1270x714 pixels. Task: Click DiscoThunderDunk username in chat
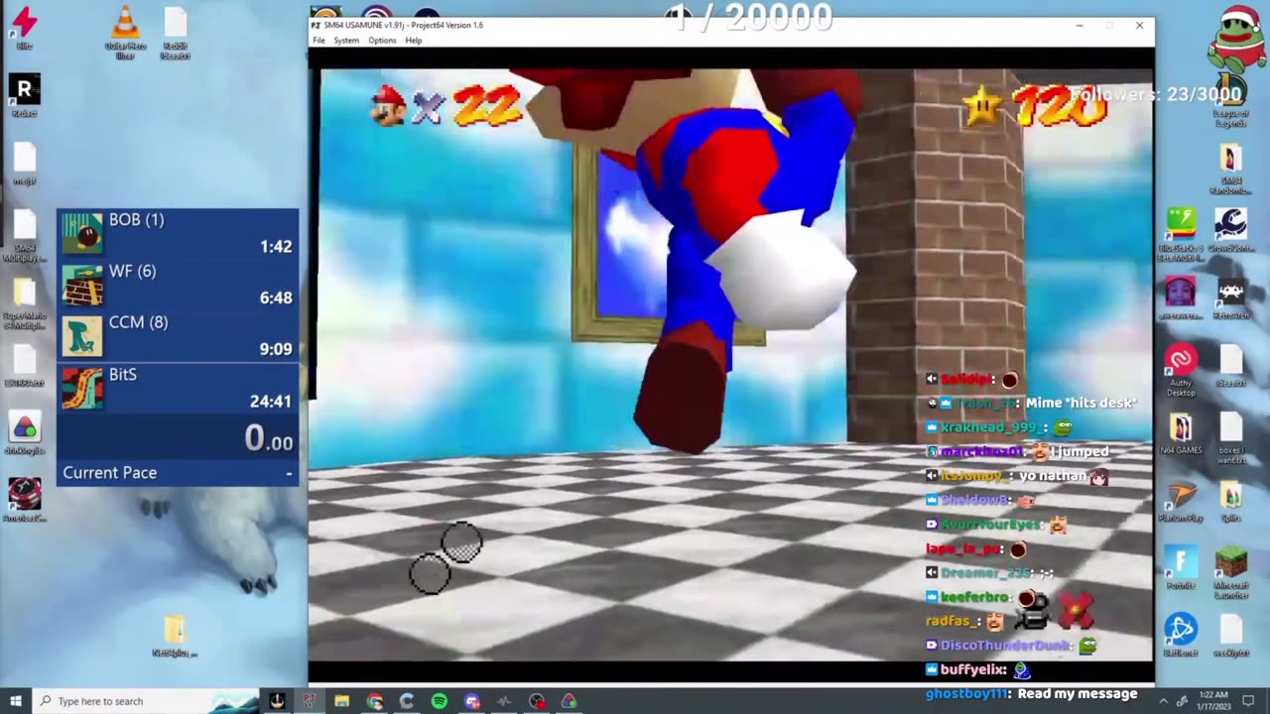[1006, 646]
